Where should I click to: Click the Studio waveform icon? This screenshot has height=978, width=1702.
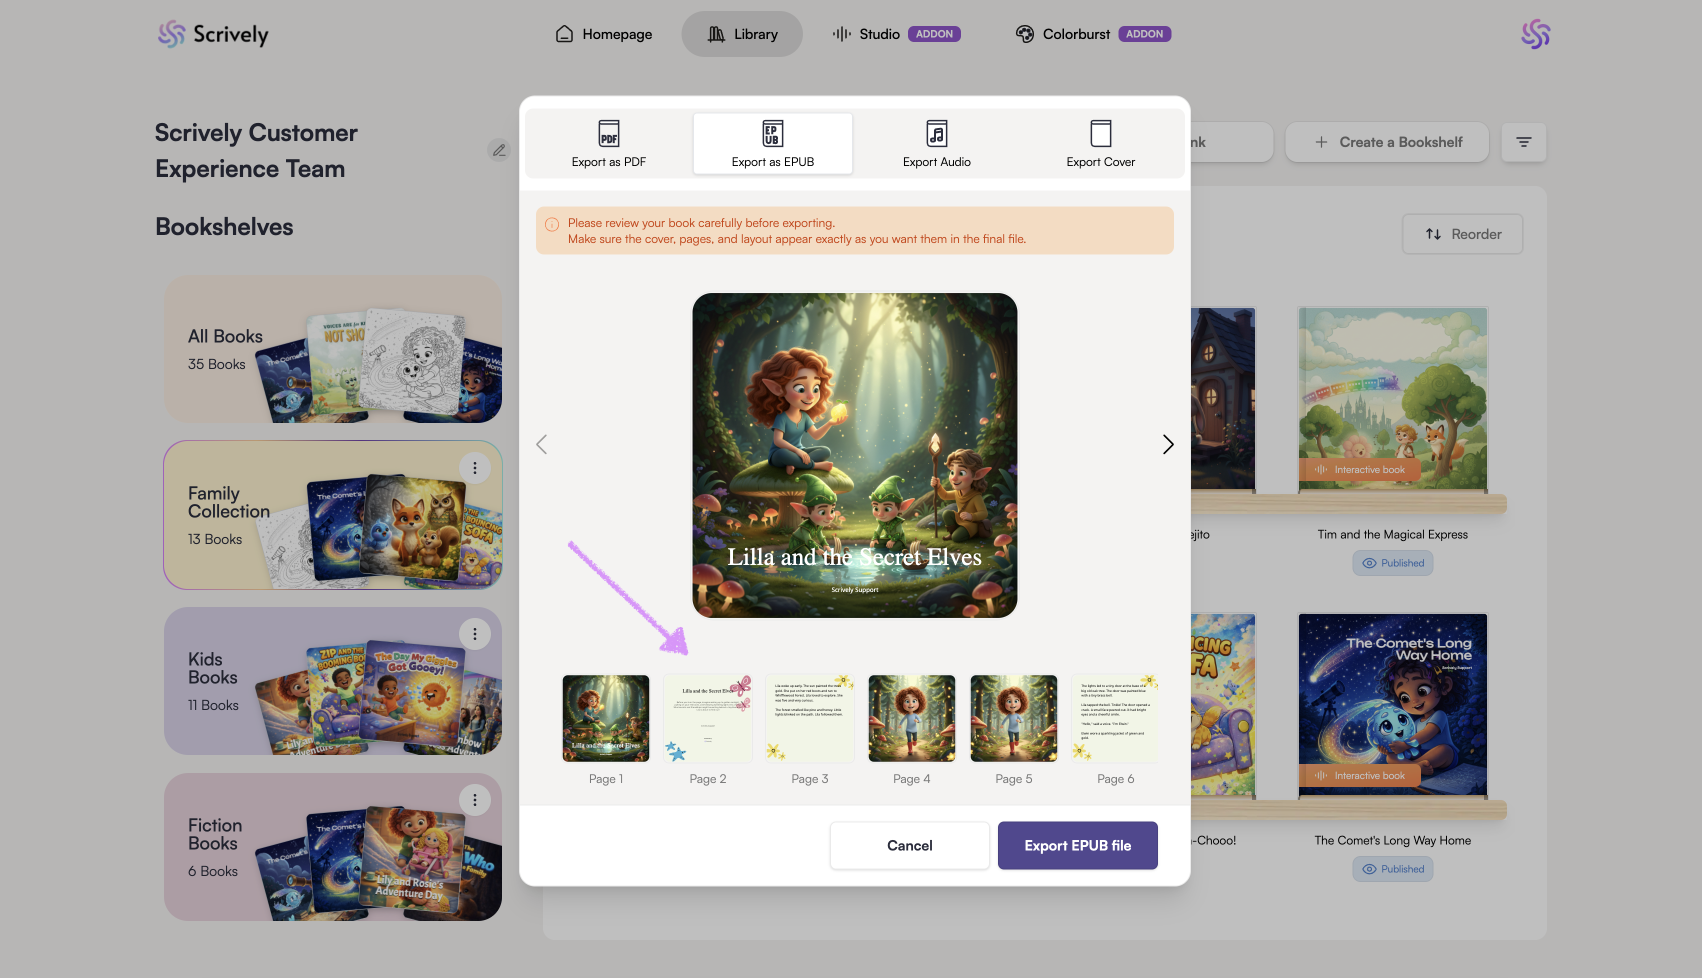click(x=841, y=34)
